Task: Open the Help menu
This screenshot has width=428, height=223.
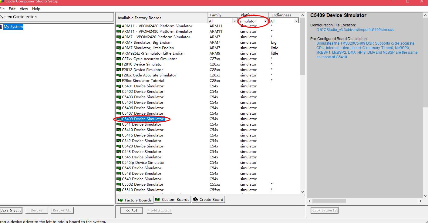Action: (x=36, y=9)
